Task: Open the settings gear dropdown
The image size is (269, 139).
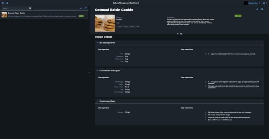Action: point(265,3)
